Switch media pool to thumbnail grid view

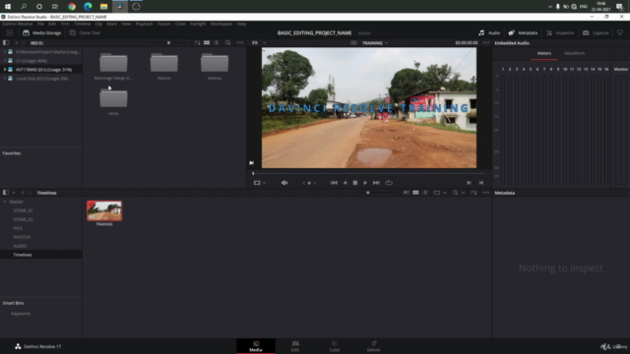coord(415,193)
